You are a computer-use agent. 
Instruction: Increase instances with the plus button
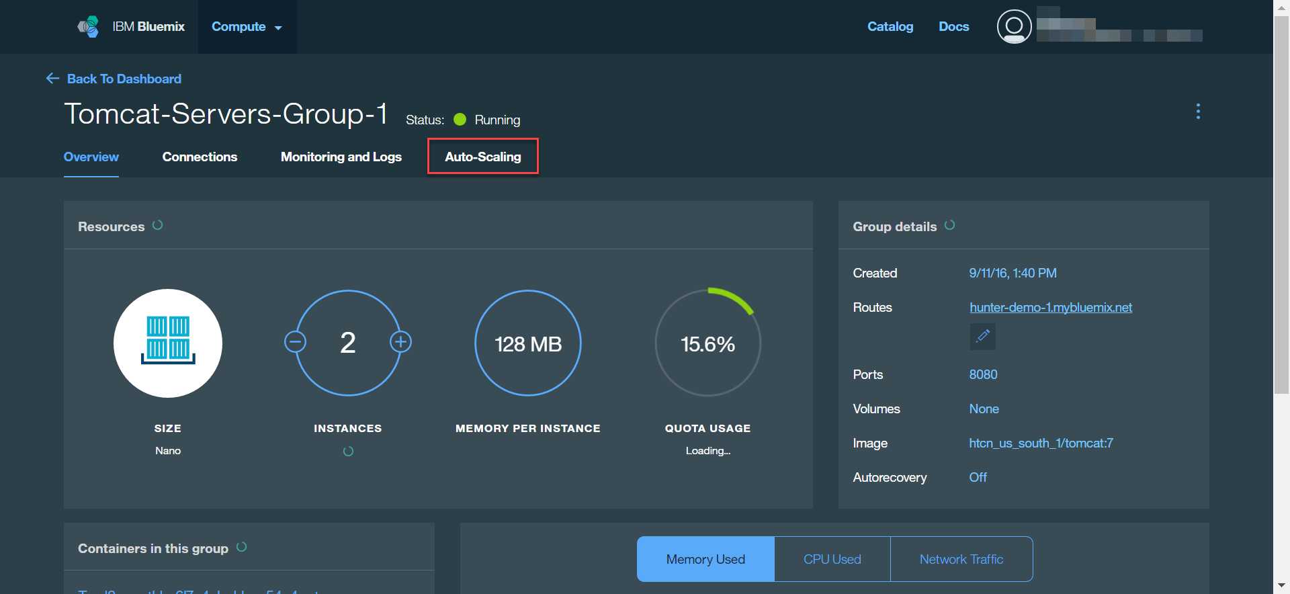coord(401,342)
